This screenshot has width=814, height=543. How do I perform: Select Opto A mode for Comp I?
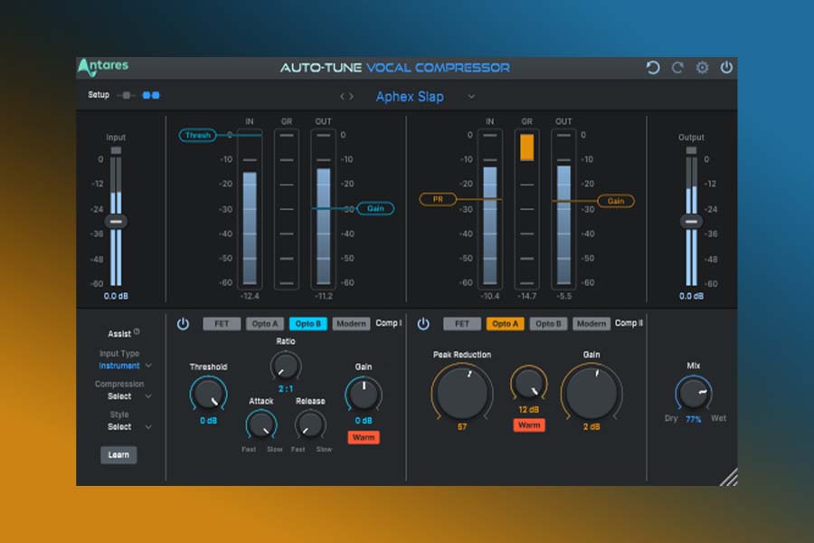[265, 324]
